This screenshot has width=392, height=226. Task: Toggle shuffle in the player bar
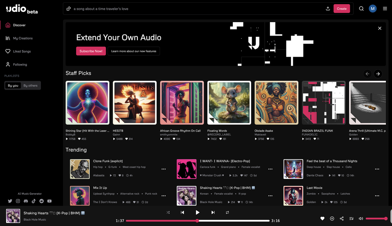tap(168, 213)
